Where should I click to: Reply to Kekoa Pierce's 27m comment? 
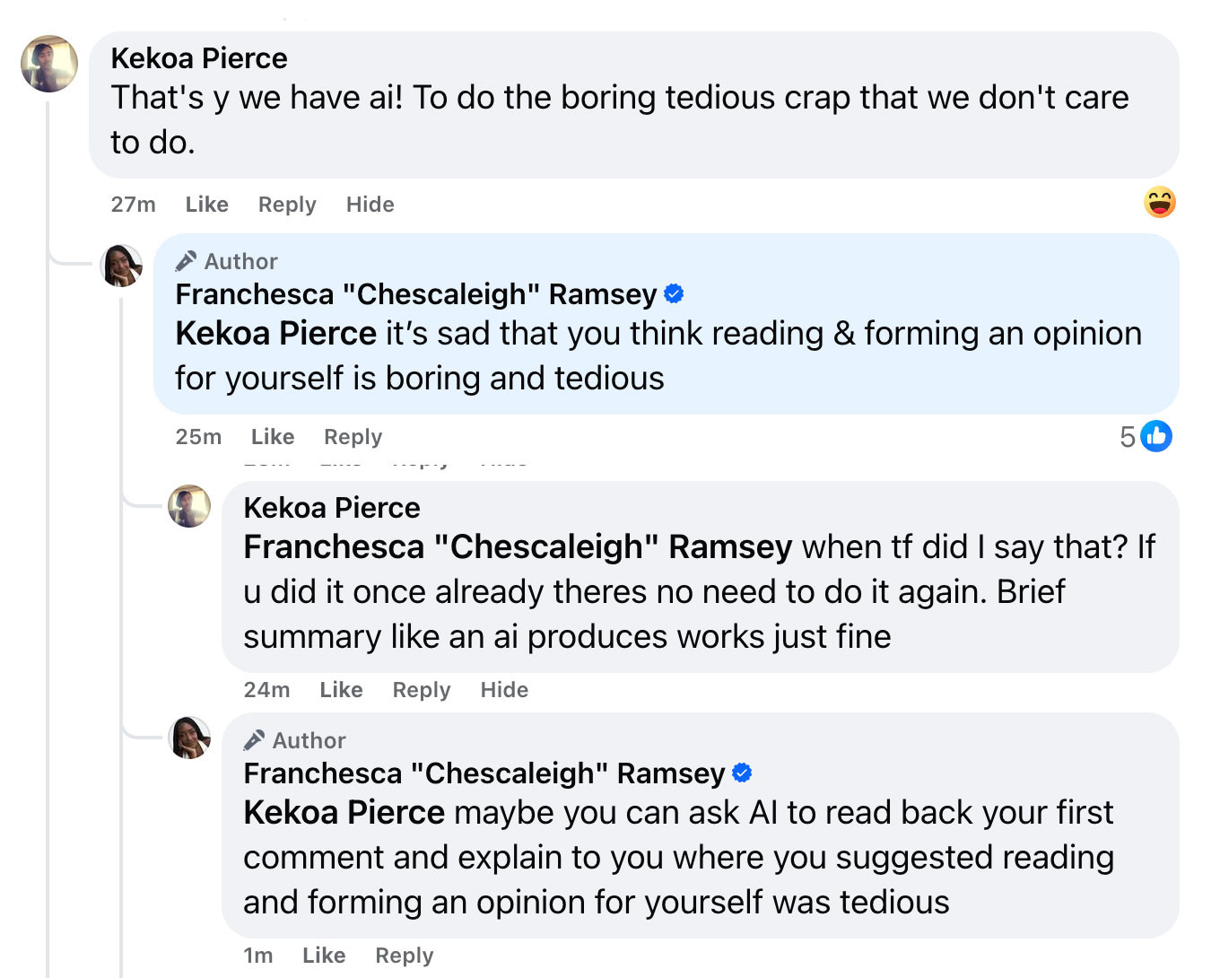pyautogui.click(x=287, y=205)
